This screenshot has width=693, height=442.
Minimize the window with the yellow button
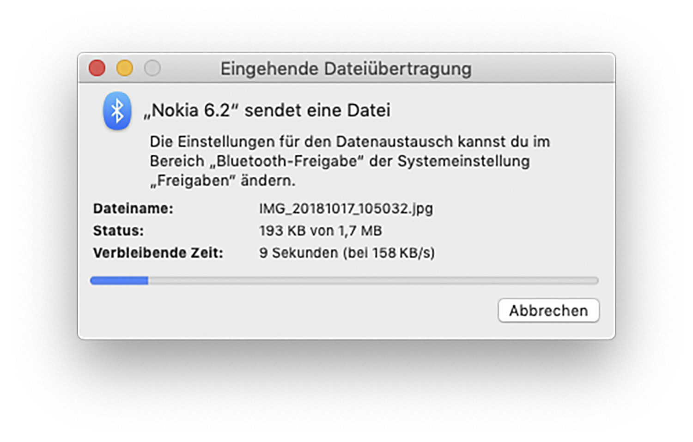tap(125, 68)
